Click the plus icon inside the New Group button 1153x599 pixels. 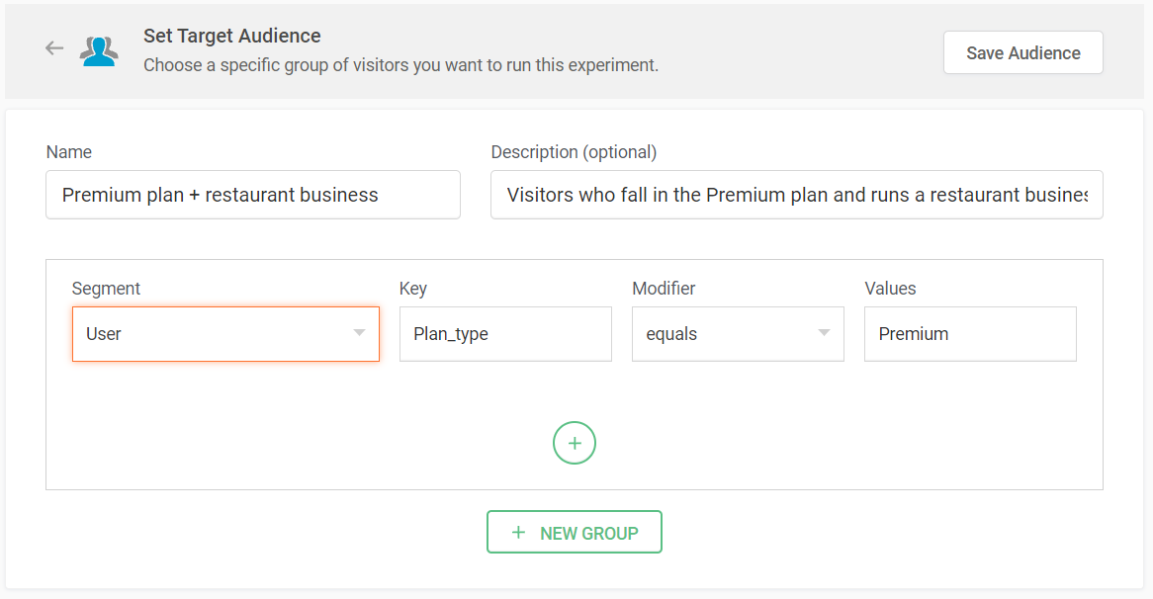[x=518, y=533]
